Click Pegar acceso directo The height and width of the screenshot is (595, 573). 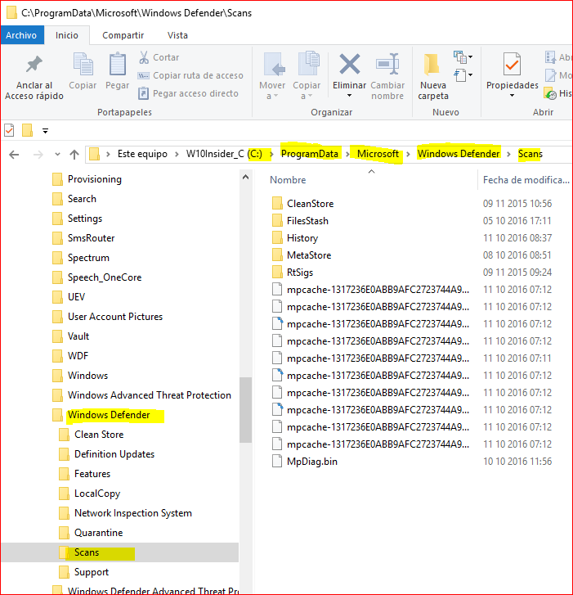188,93
